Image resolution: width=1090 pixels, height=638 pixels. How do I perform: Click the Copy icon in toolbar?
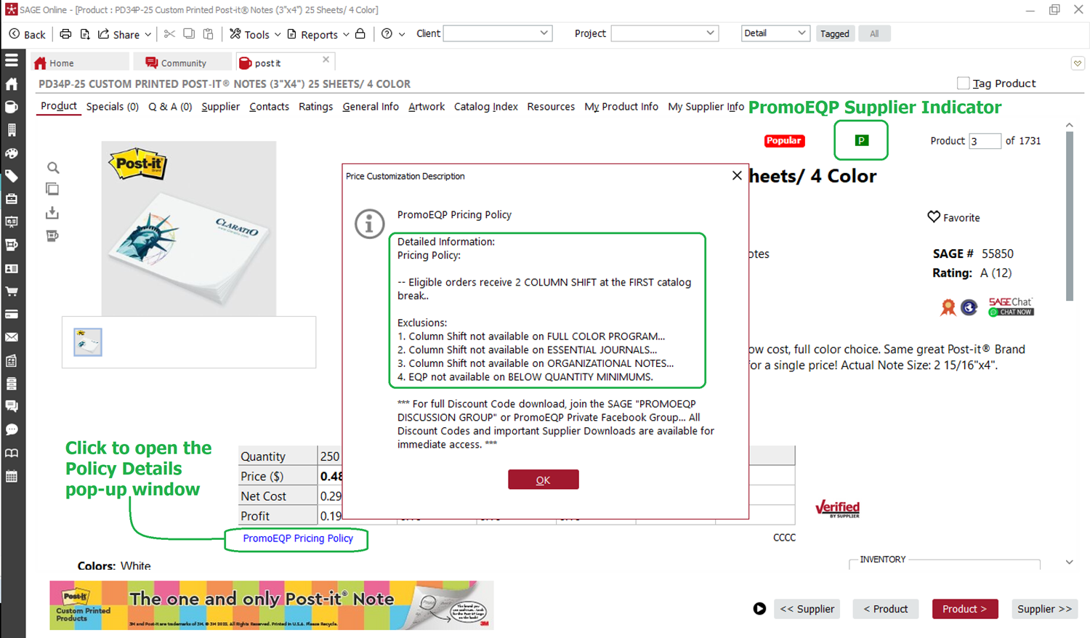coord(189,34)
